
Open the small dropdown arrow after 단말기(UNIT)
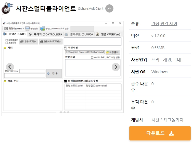tap(24, 29)
